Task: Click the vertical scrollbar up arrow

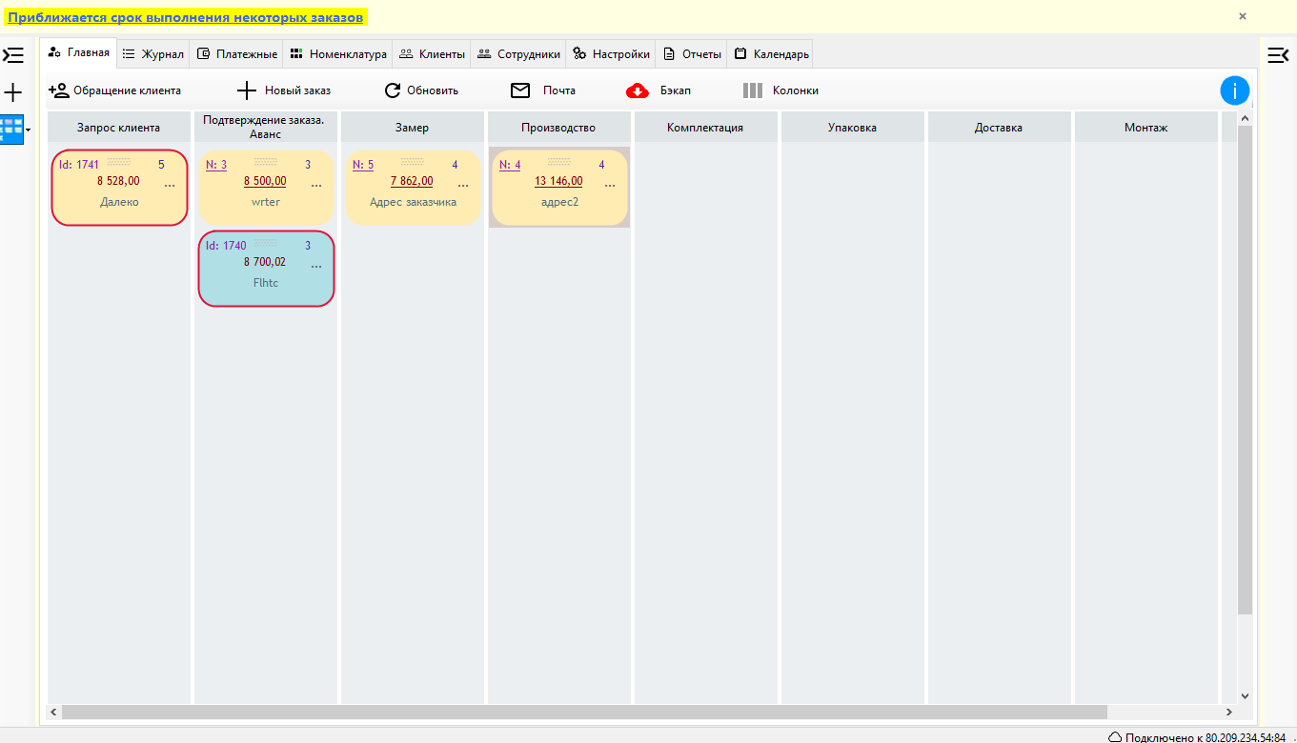Action: point(1246,118)
